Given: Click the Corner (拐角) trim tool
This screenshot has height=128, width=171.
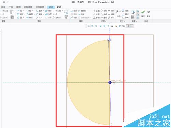Looking at the screenshot, I should pyautogui.click(x=81, y=14).
